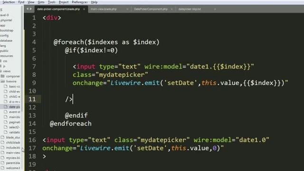Open welcome.b... file in sidebar
The image size is (304, 171).
(x=13, y=168)
